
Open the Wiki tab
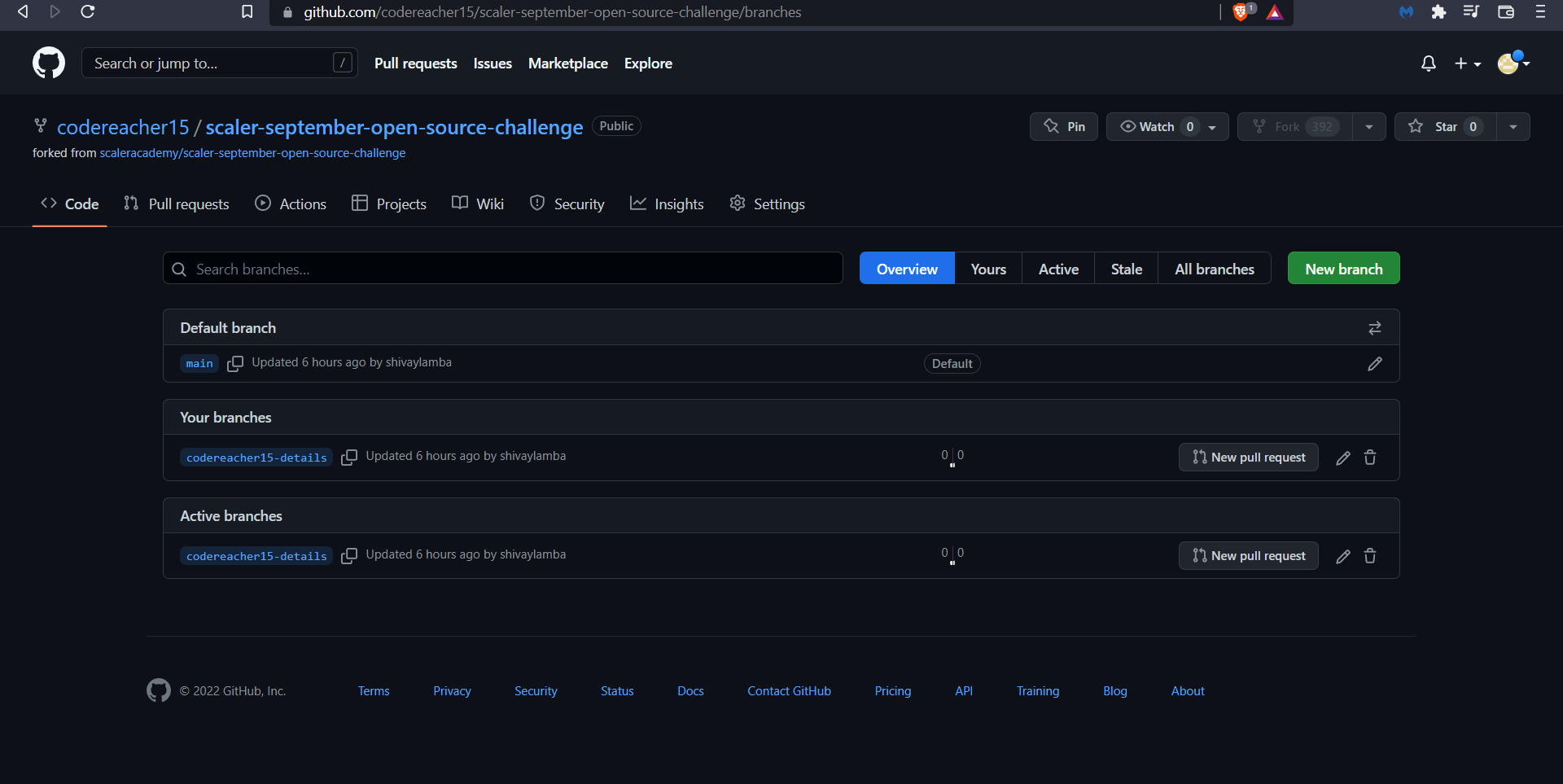point(478,204)
